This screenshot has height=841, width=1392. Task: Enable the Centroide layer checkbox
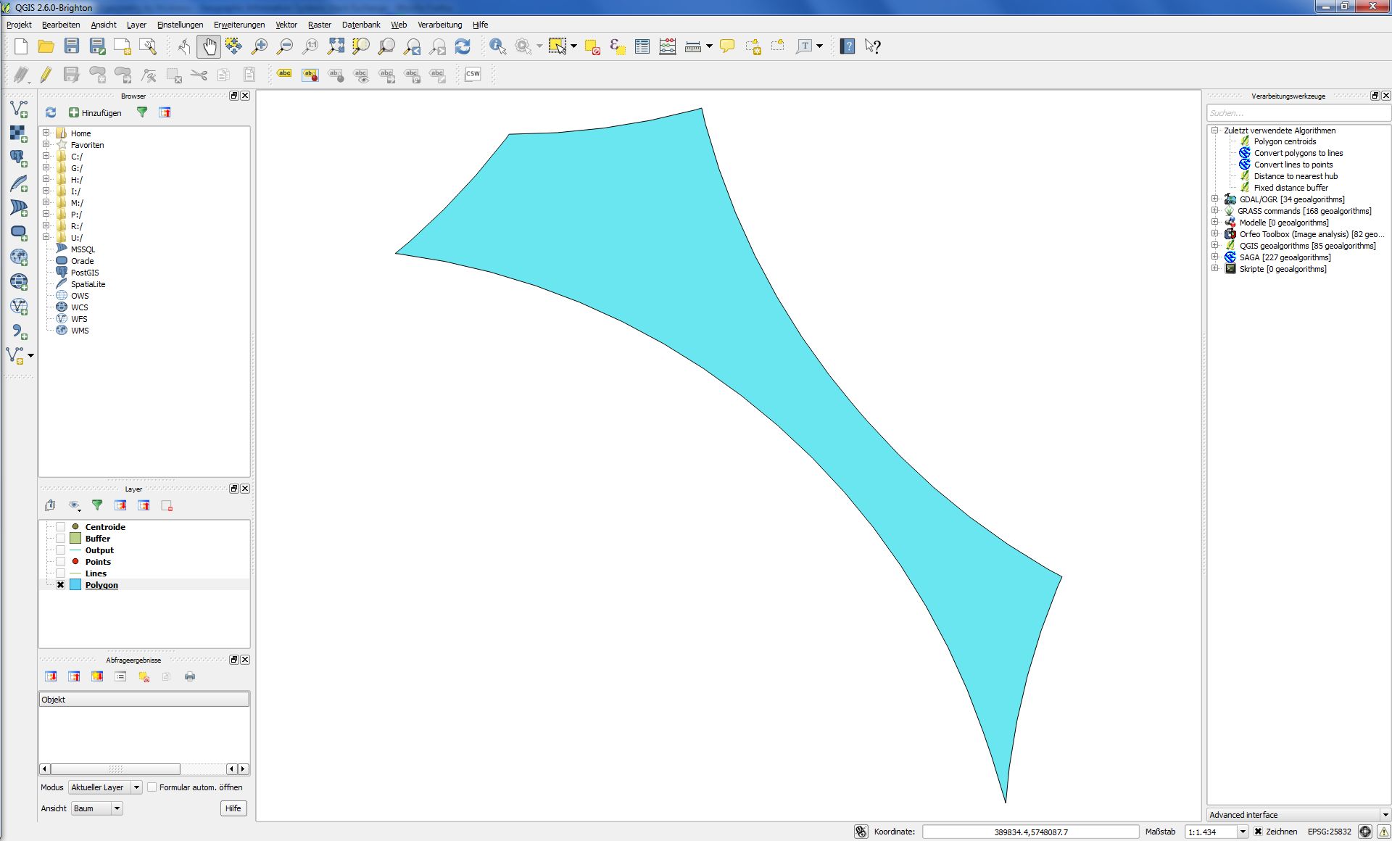[61, 527]
